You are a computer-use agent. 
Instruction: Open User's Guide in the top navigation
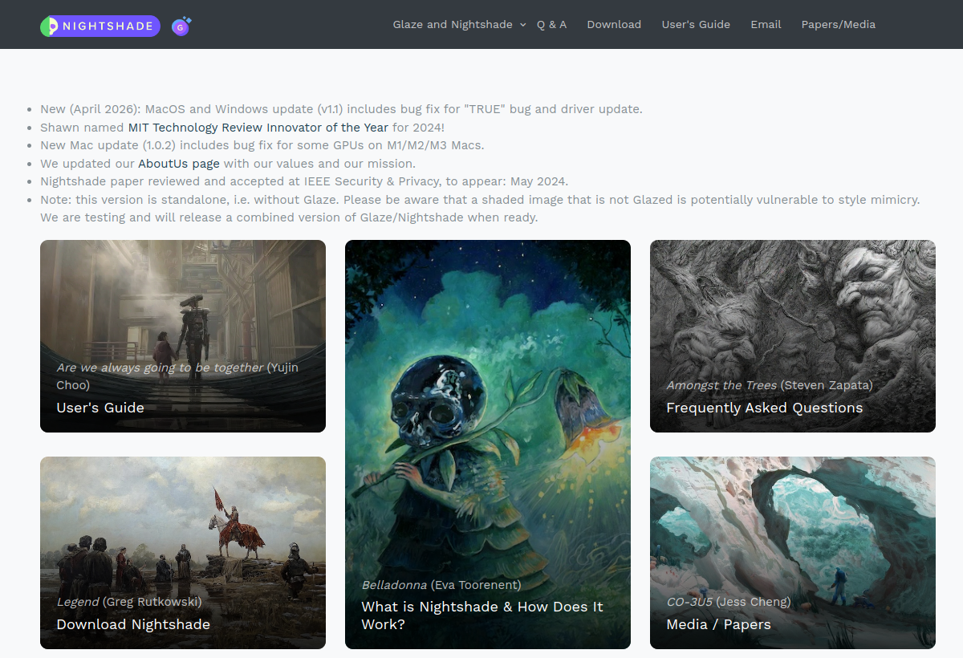coord(696,25)
